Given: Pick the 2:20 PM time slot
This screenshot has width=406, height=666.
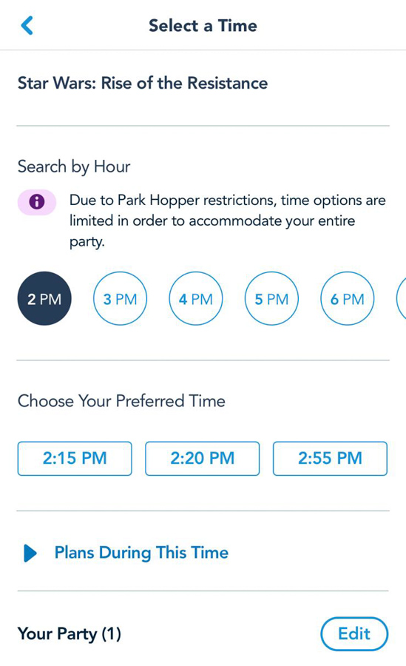Looking at the screenshot, I should click(x=202, y=458).
